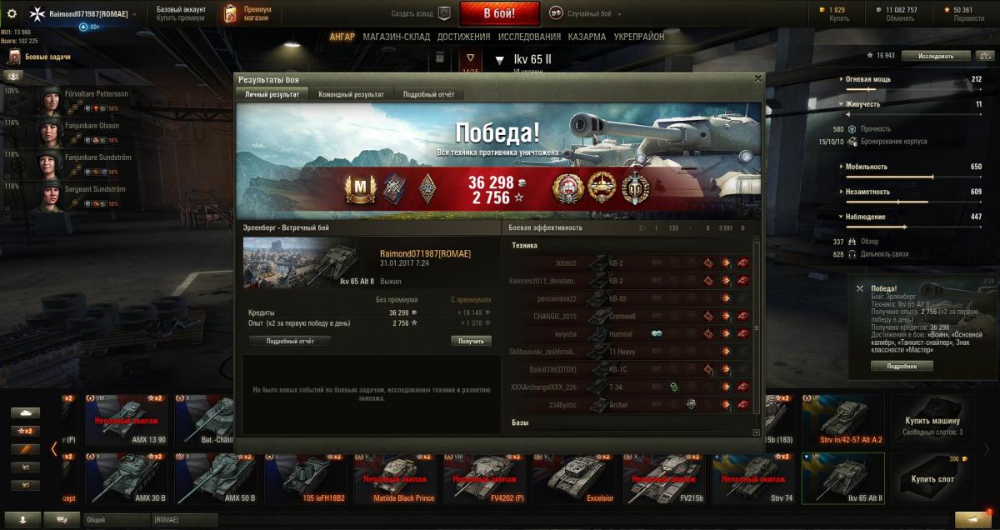
Task: Open the contacts icon in bottom bar
Action: click(23, 519)
